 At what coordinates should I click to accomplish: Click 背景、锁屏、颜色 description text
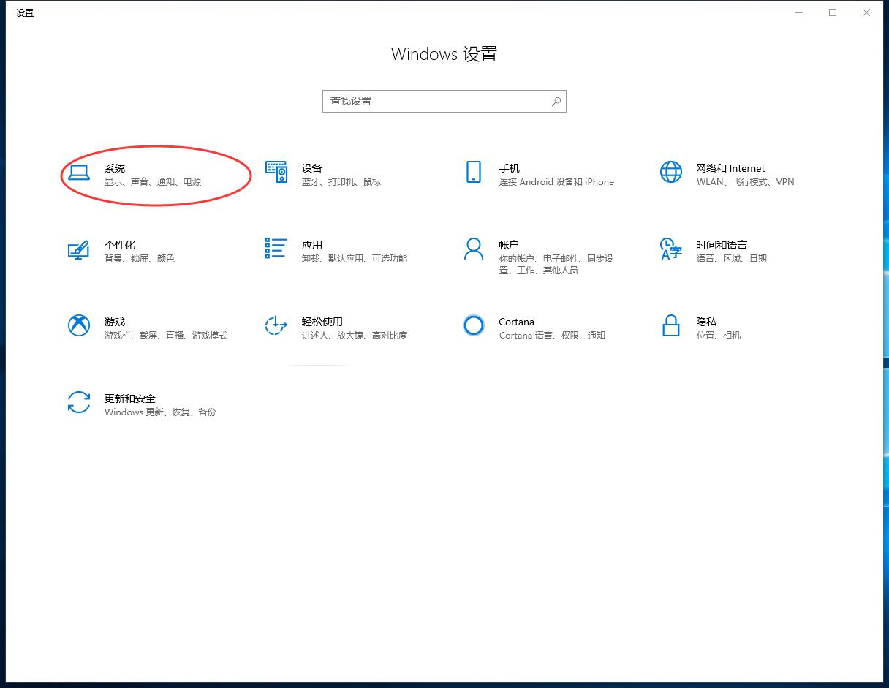(140, 259)
